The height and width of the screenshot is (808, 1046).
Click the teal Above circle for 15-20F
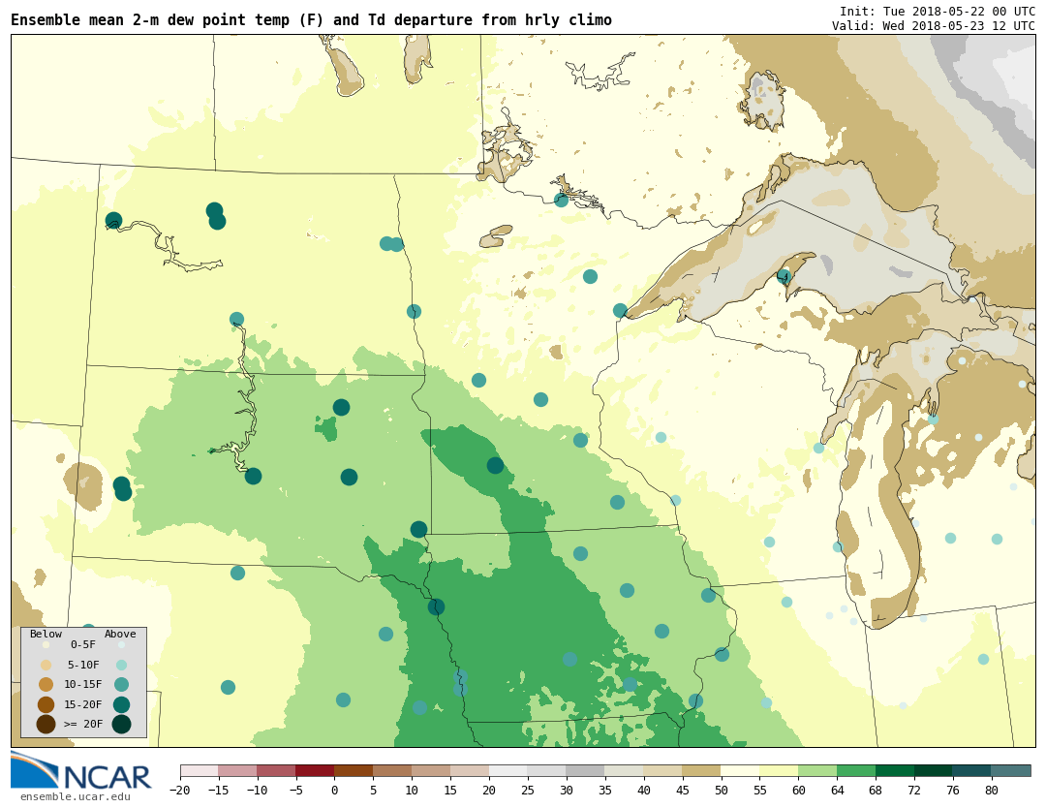click(121, 704)
